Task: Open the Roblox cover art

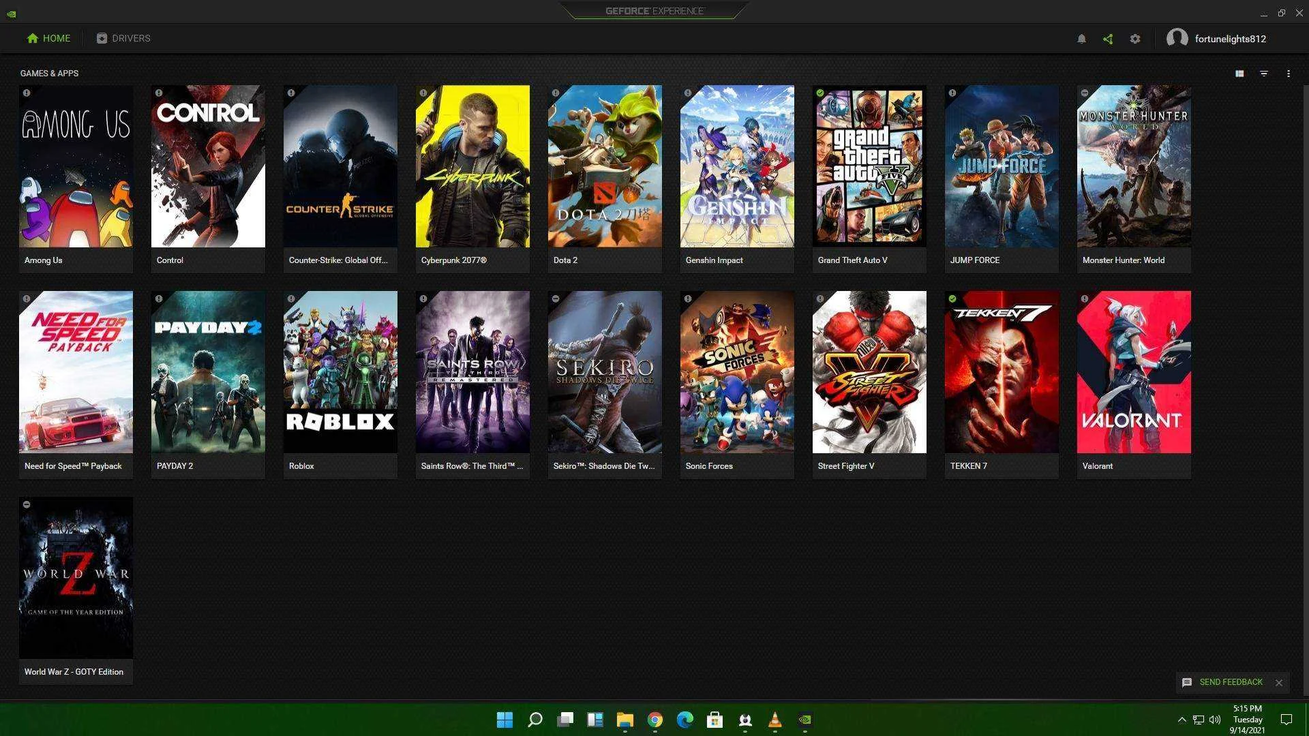Action: (340, 372)
